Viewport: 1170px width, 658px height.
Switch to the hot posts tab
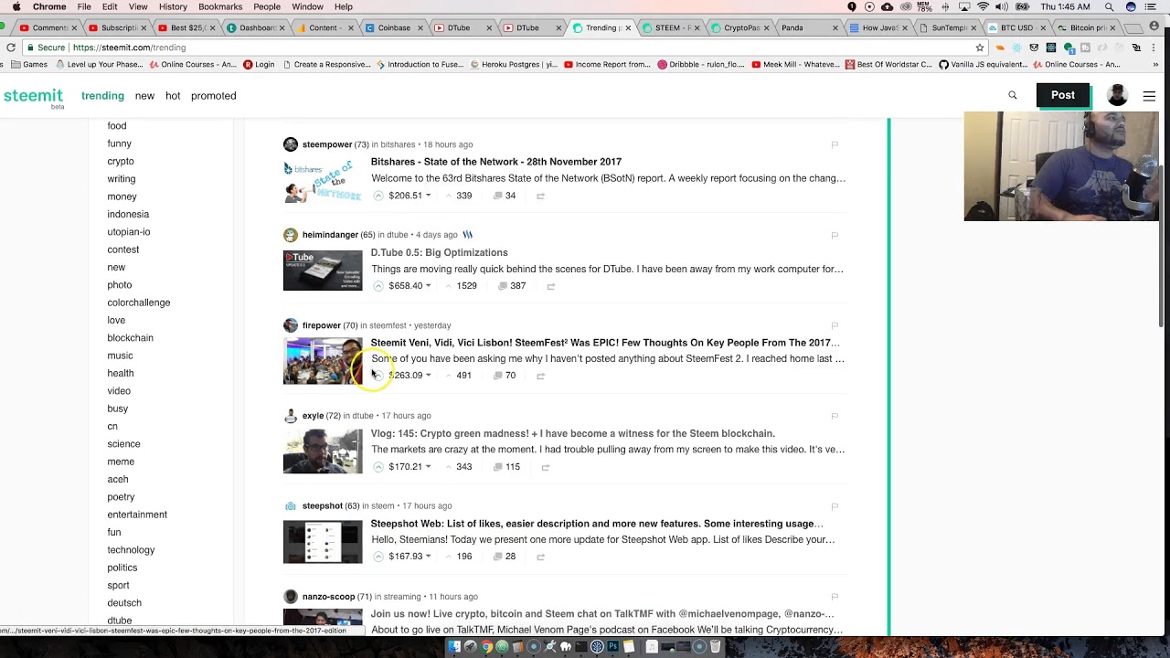coord(173,96)
